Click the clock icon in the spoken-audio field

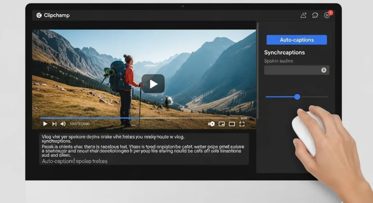[x=324, y=70]
